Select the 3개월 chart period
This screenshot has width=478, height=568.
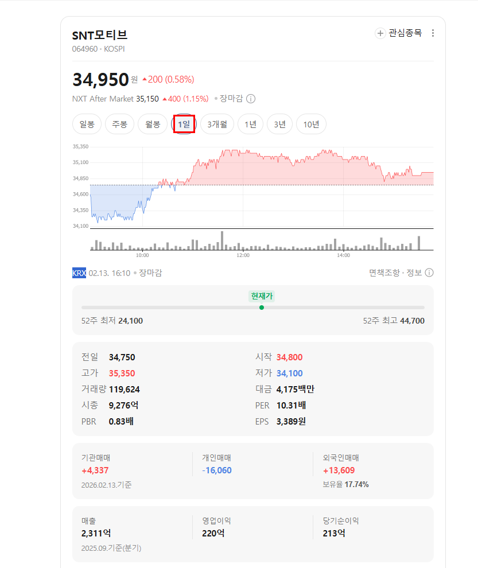click(217, 125)
